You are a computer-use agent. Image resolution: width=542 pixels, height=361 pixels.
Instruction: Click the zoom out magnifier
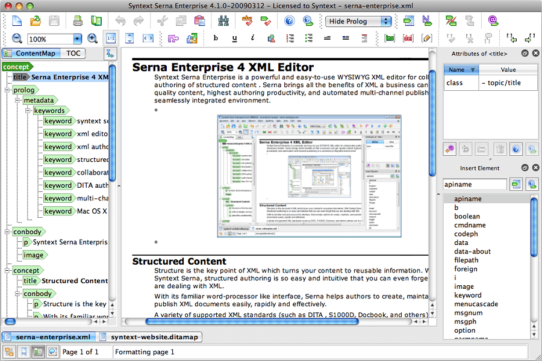[x=17, y=39]
